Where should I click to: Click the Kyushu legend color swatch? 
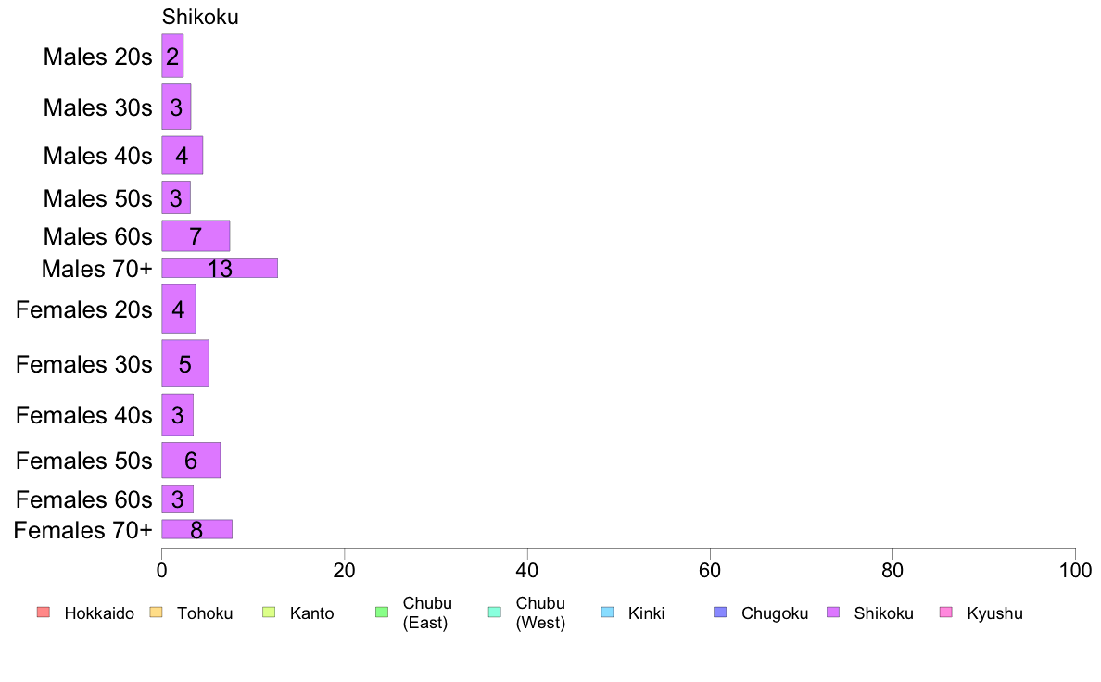point(946,613)
